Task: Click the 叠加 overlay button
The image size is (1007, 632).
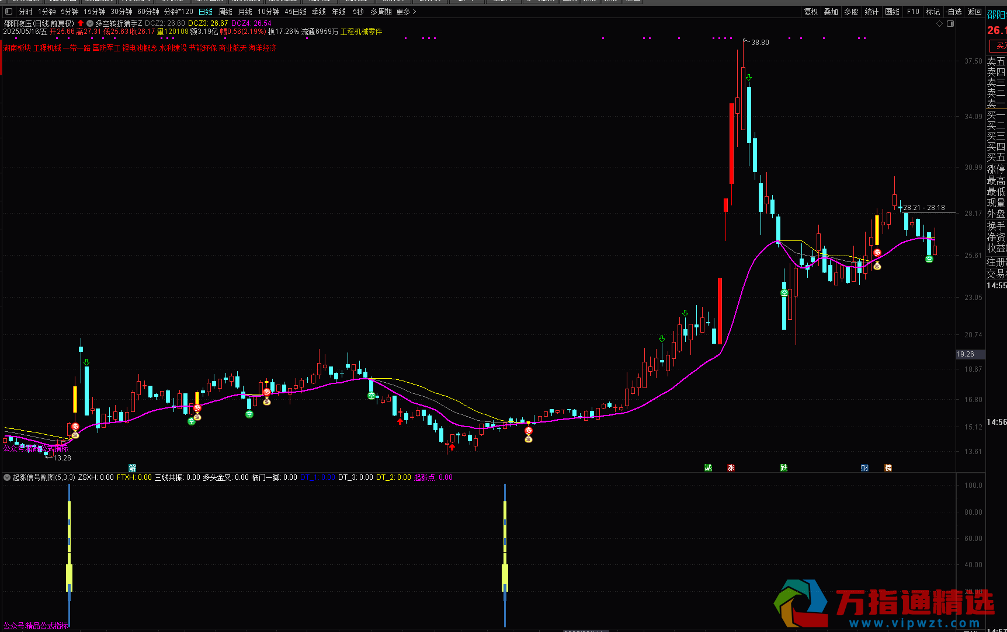Action: [831, 12]
